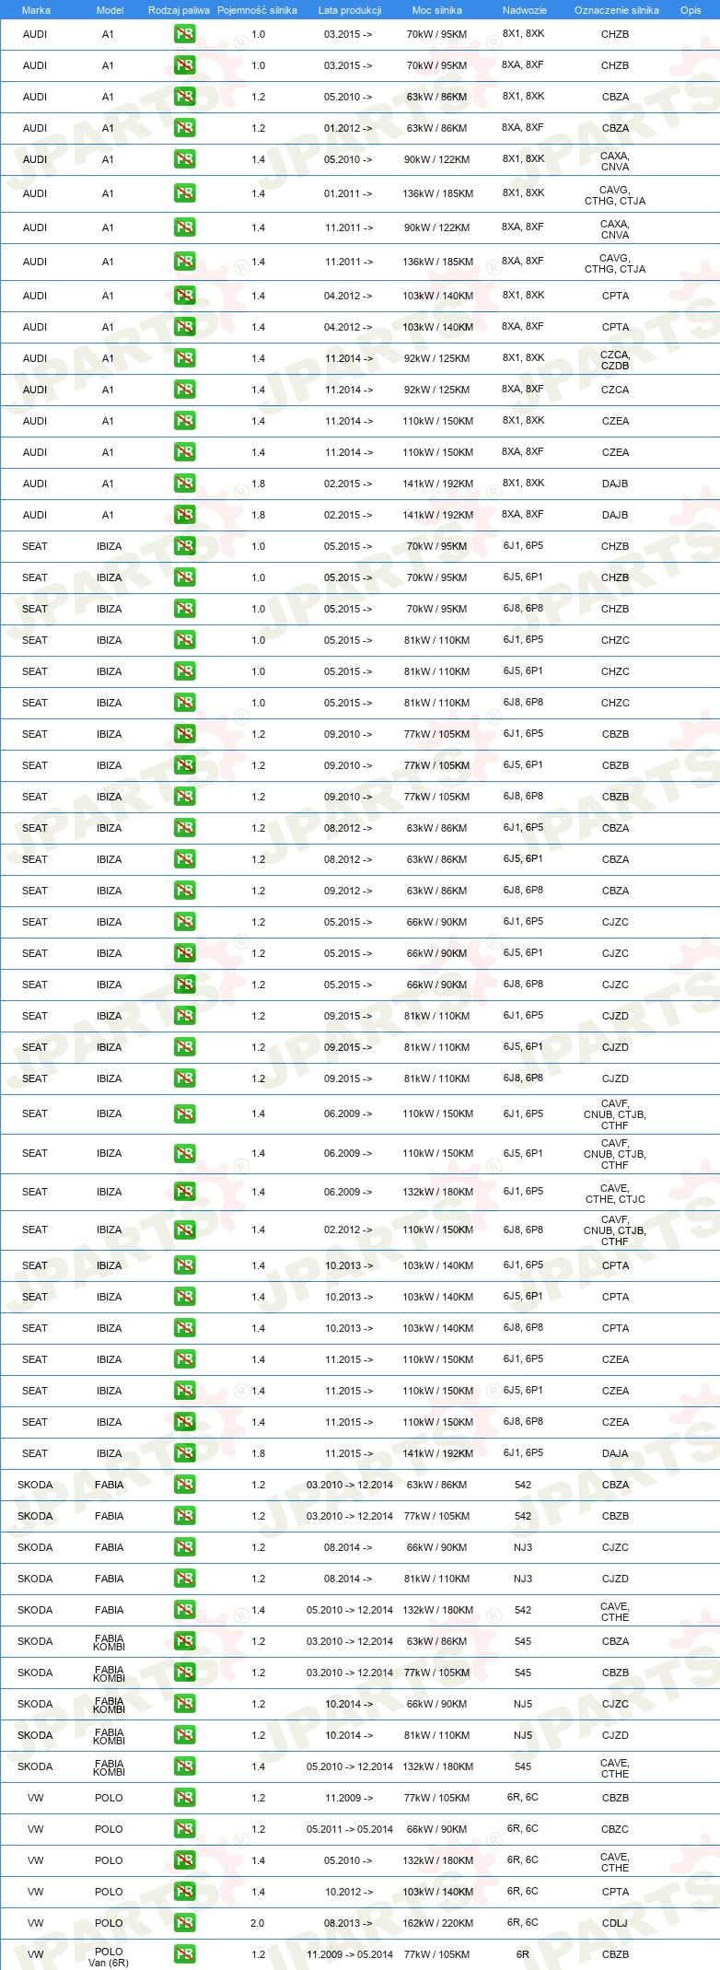Click fuel icon in SKODA FABIA NJ3 CJZD row
This screenshot has height=1970, width=720.
(x=184, y=1579)
